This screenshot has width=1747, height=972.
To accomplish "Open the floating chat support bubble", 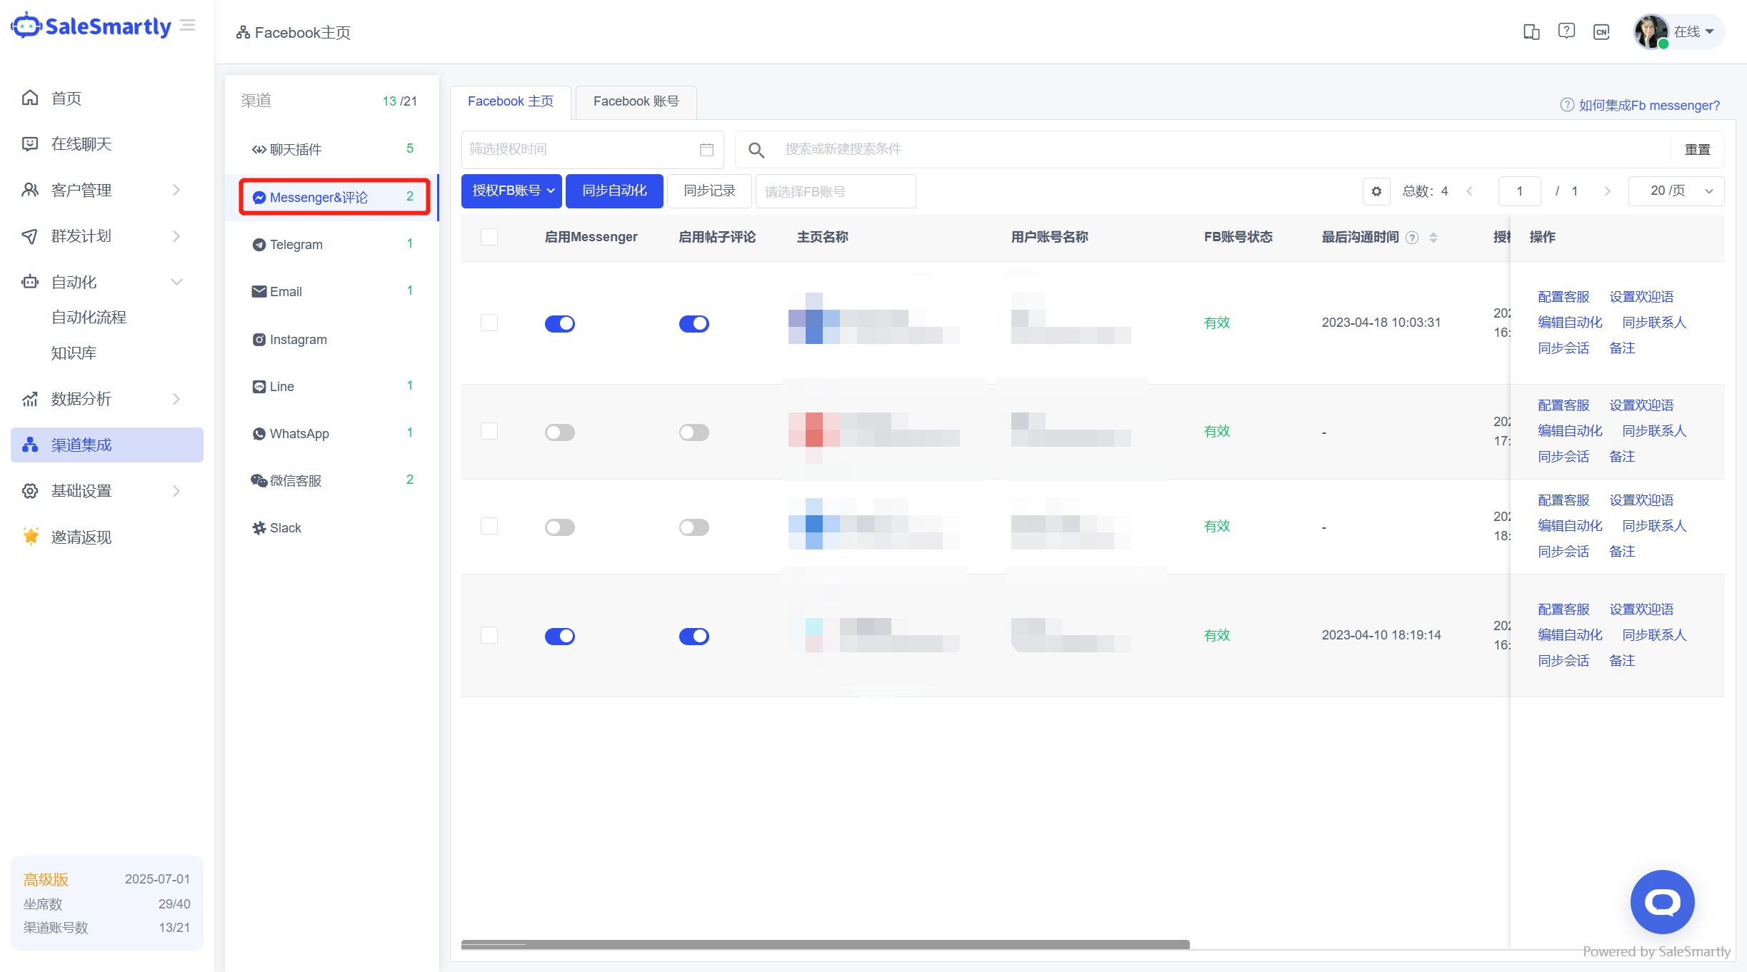I will click(x=1662, y=902).
